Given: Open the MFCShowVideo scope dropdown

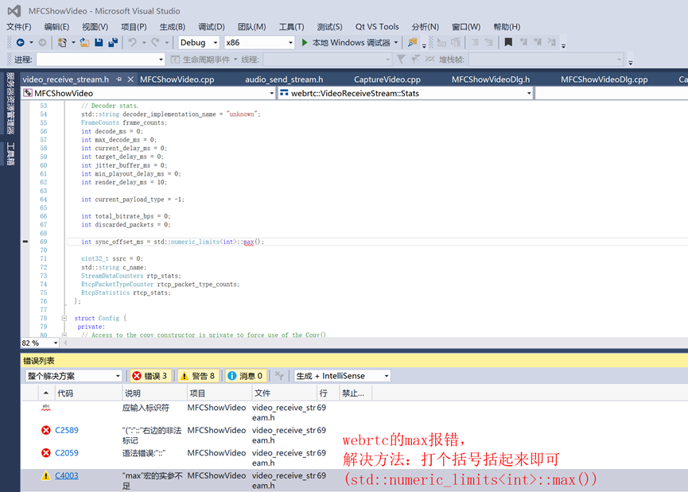Looking at the screenshot, I should [x=149, y=94].
